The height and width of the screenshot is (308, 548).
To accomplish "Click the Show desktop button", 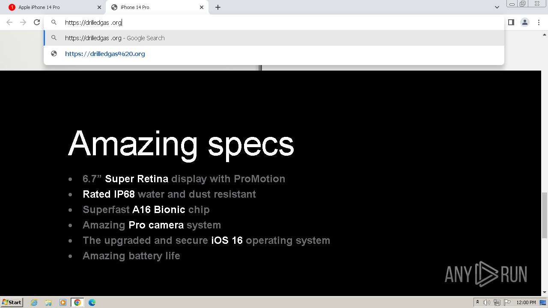I will pyautogui.click(x=543, y=302).
